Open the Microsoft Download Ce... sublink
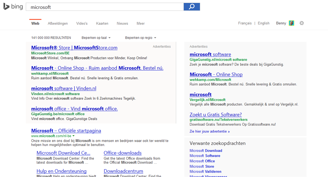Viewport: 328px width, 177px height. 63,153
